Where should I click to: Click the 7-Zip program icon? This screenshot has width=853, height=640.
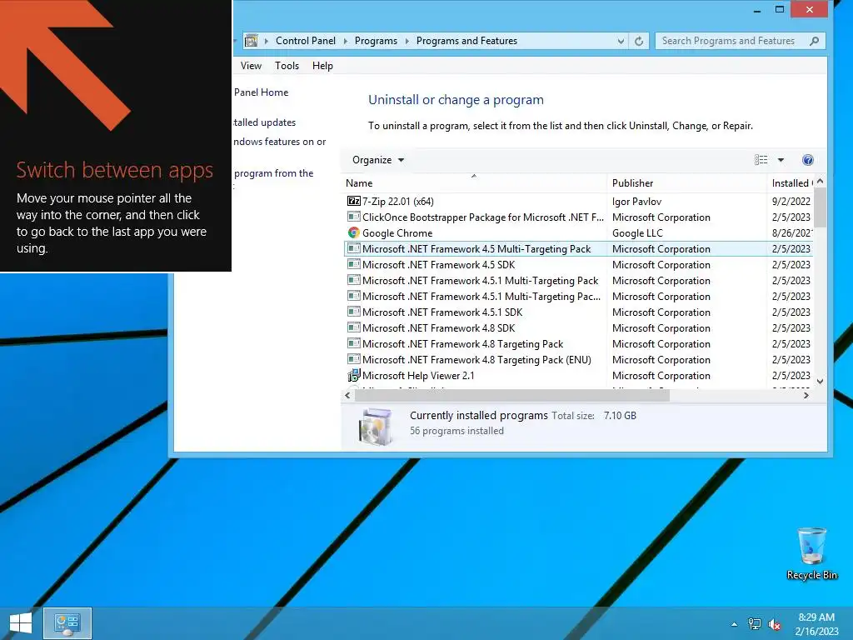coord(353,202)
